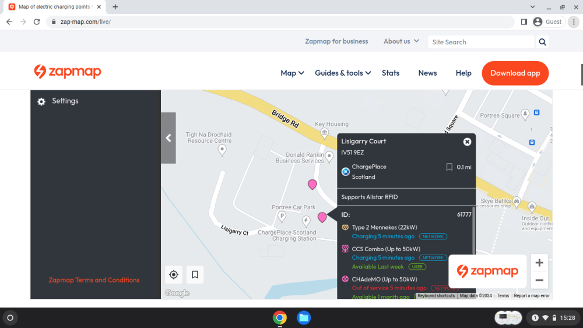The height and width of the screenshot is (328, 583).
Task: Click ChargePlace Scotland Charging Station pin
Action: (306, 221)
